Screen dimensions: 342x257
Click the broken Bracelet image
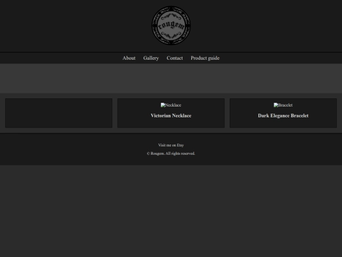[x=283, y=105]
